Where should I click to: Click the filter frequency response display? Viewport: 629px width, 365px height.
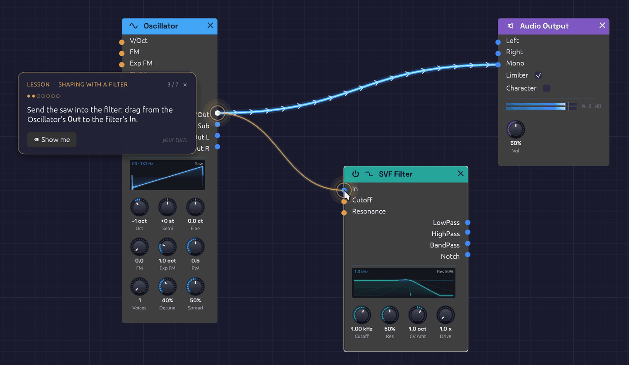pyautogui.click(x=403, y=283)
